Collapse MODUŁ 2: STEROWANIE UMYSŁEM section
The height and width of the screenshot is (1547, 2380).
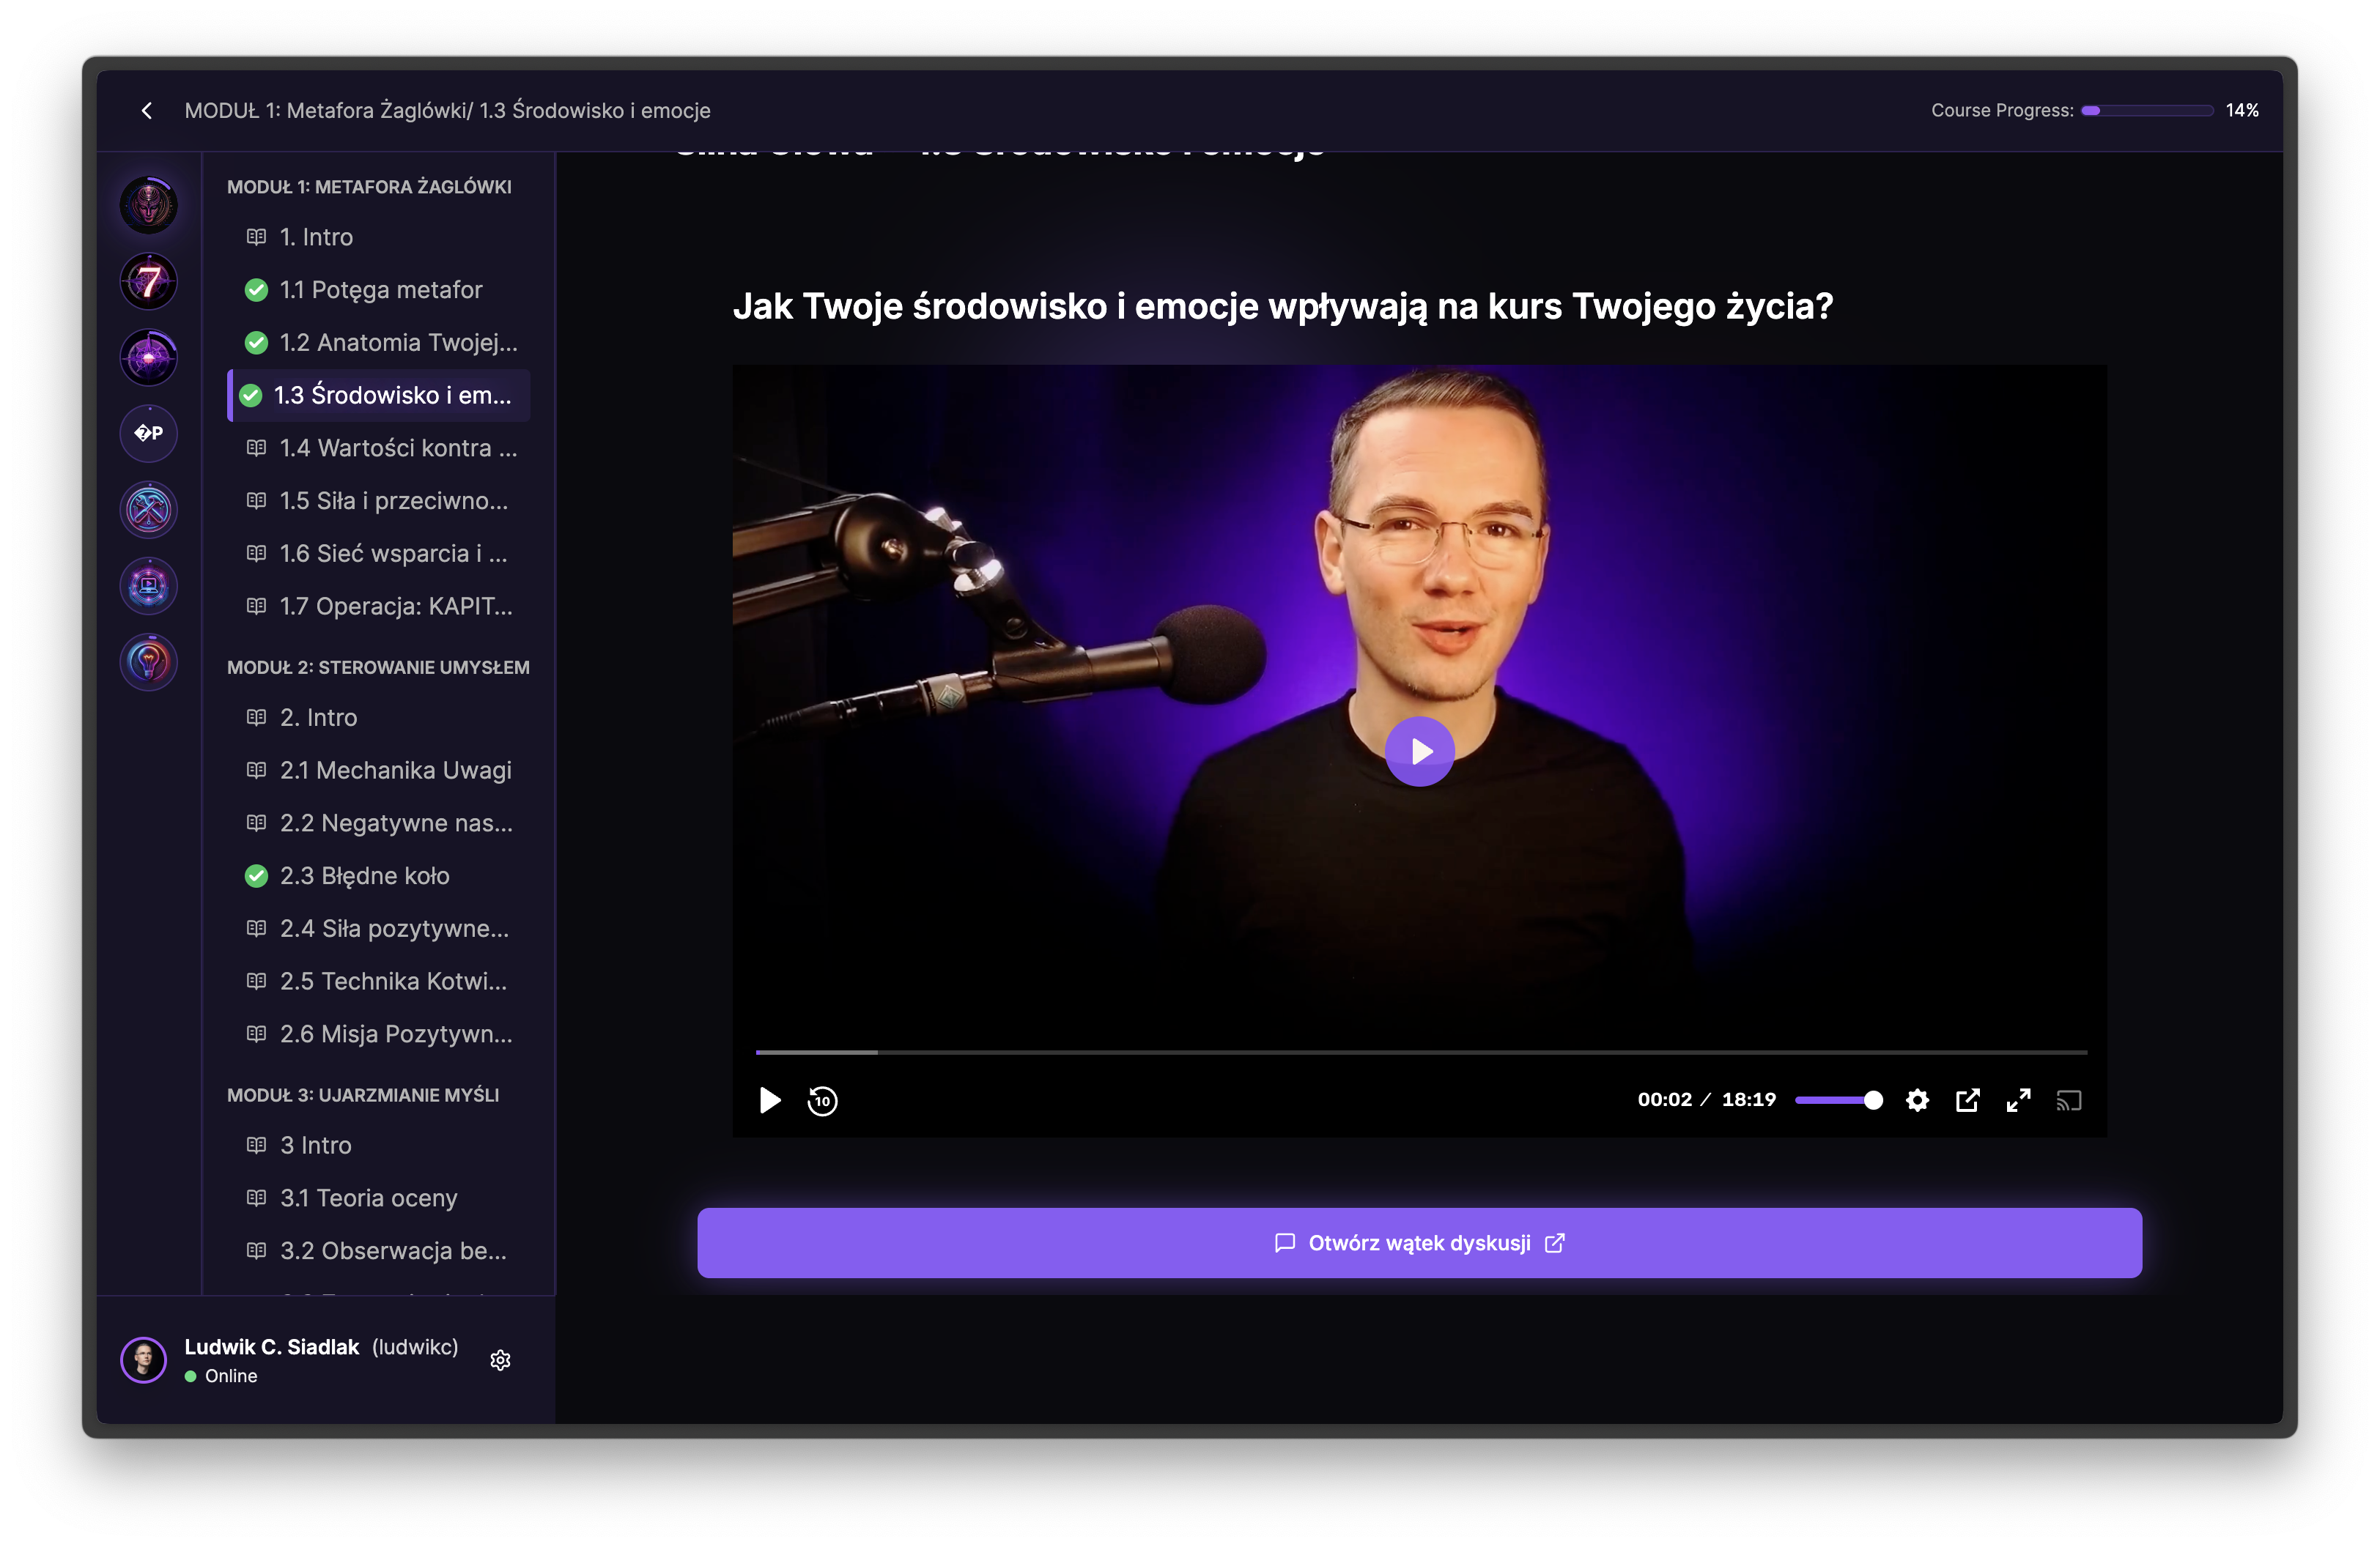point(378,667)
